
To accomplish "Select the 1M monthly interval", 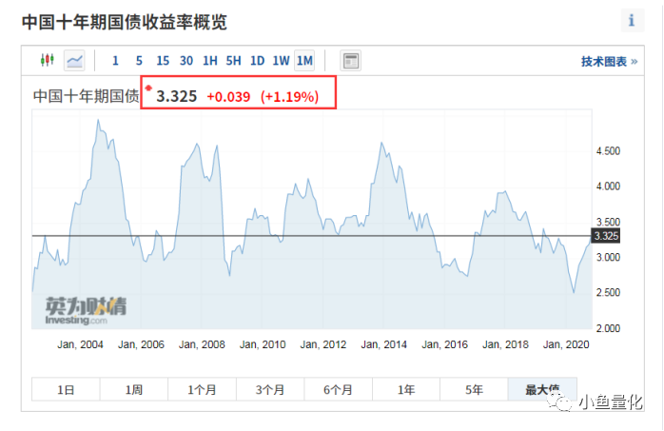I will point(304,61).
